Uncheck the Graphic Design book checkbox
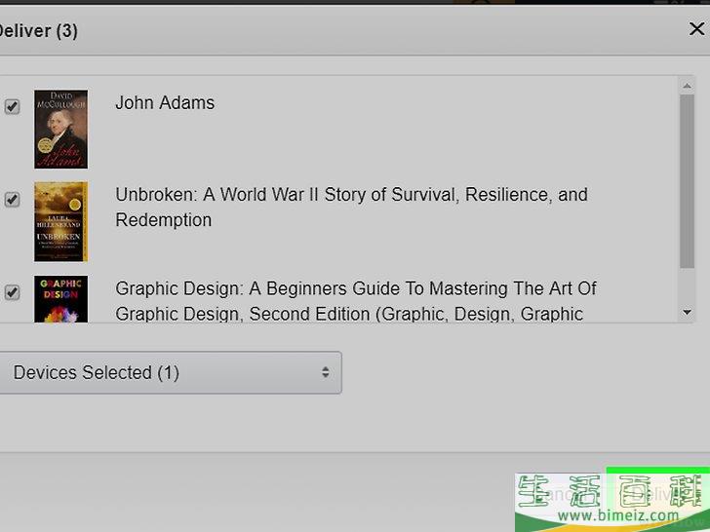 click(12, 292)
